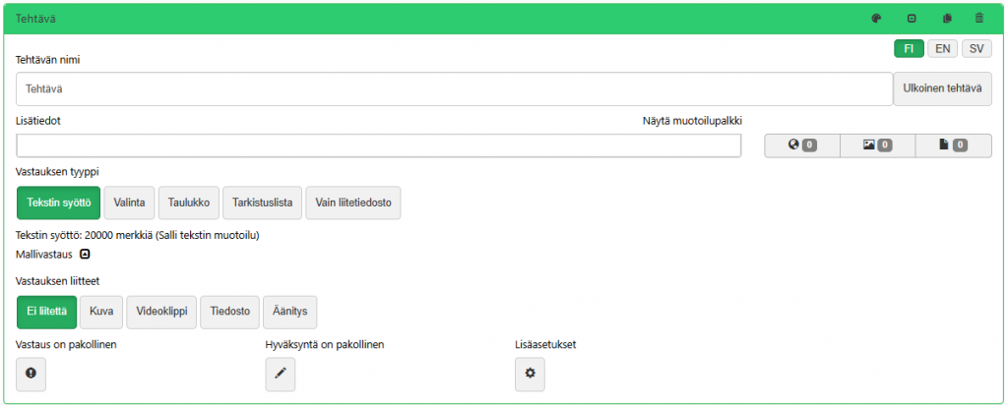The image size is (1008, 405).
Task: Select Valinta as the answer type
Action: (129, 202)
